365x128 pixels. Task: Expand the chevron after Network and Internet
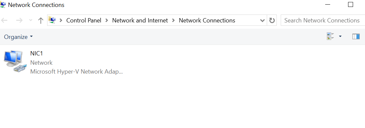click(x=174, y=20)
